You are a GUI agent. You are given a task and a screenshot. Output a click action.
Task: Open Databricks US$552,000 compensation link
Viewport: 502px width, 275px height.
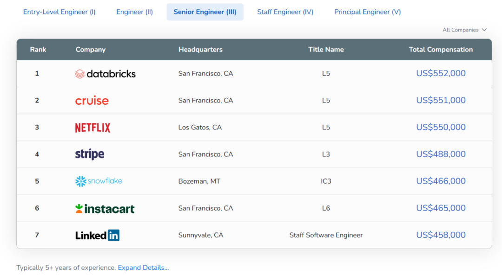pyautogui.click(x=441, y=73)
